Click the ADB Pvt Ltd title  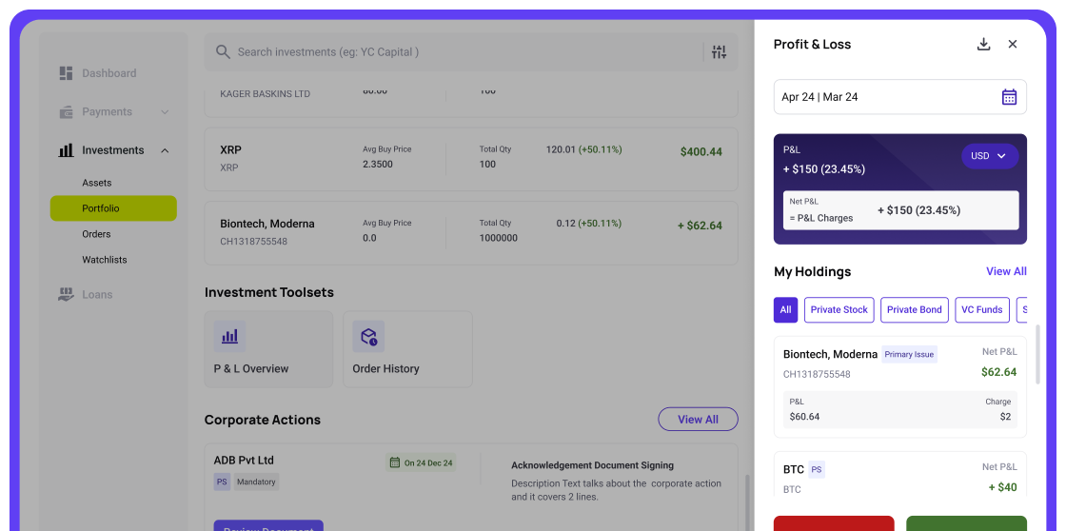click(244, 461)
